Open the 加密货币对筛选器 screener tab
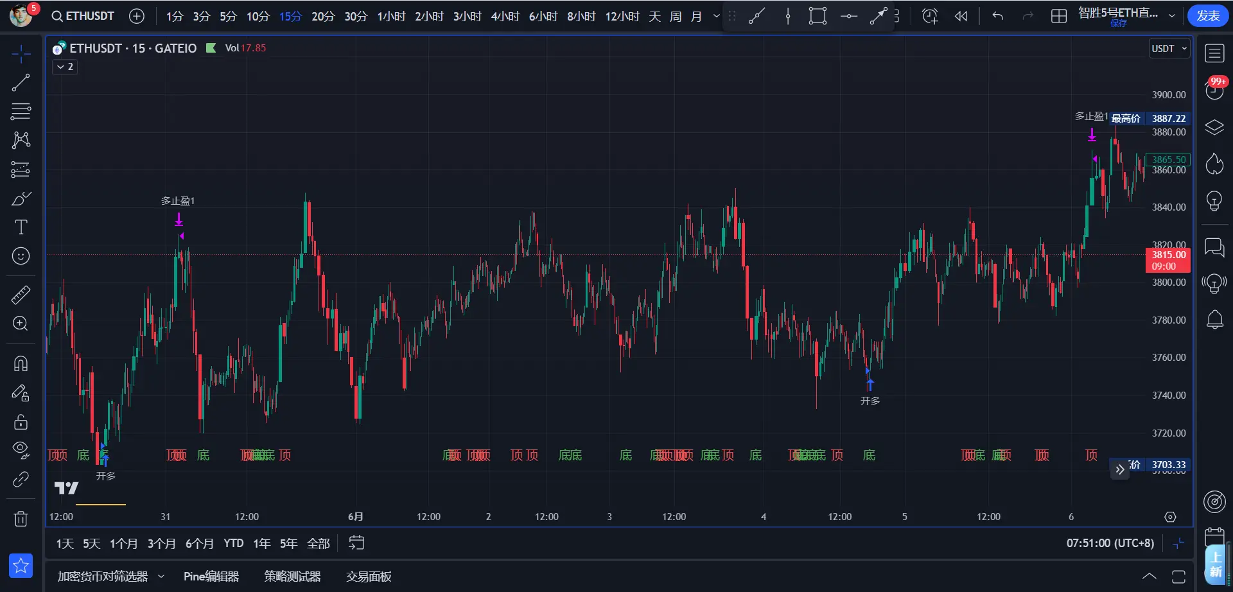Viewport: 1233px width, 592px height. (x=103, y=577)
